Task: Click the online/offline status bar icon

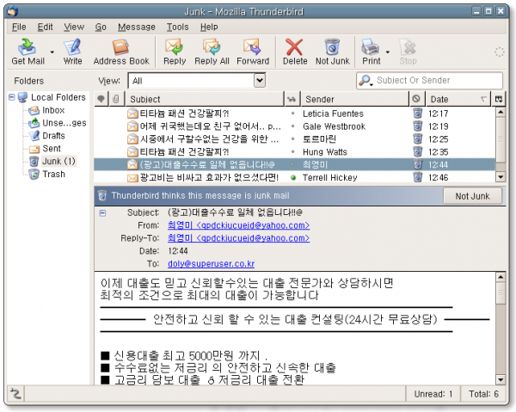Action: point(15,394)
